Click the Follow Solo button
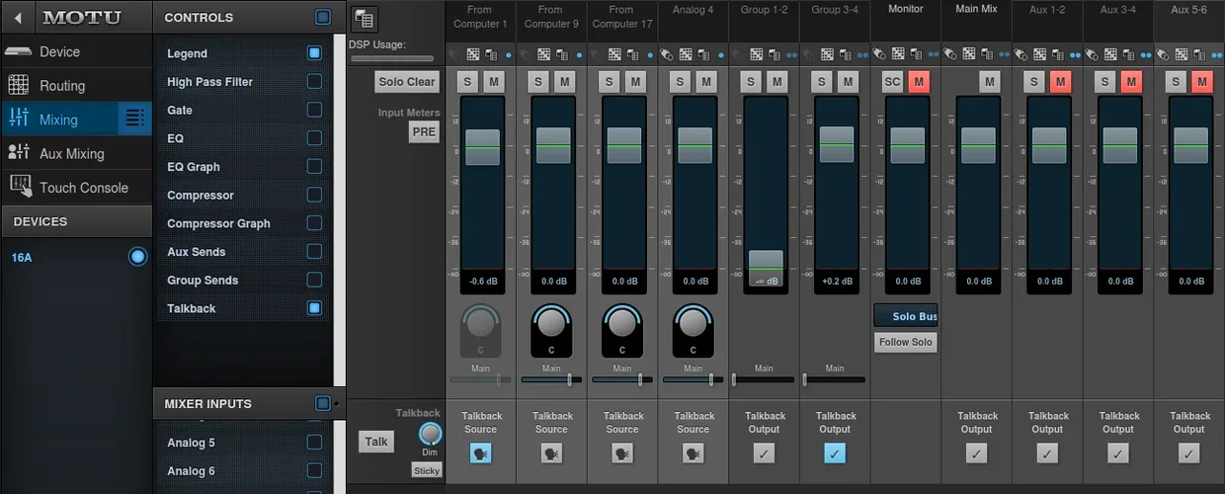1225x494 pixels. (905, 342)
